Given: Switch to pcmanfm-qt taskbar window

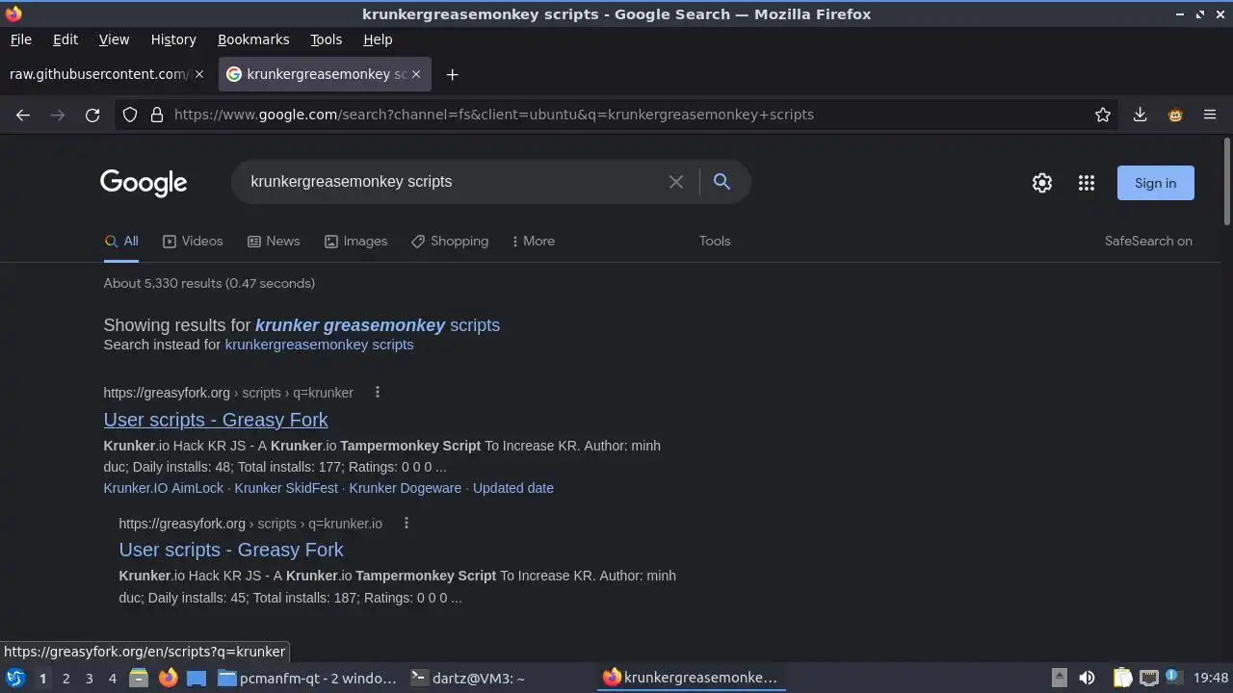Looking at the screenshot, I should [307, 678].
